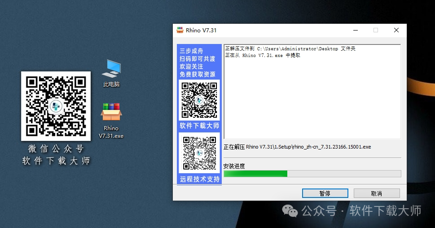Close the Rhino V7.31 installer window

[396, 30]
